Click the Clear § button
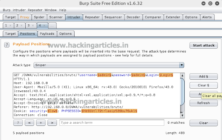The width and height of the screenshot is (222, 140). point(204,85)
